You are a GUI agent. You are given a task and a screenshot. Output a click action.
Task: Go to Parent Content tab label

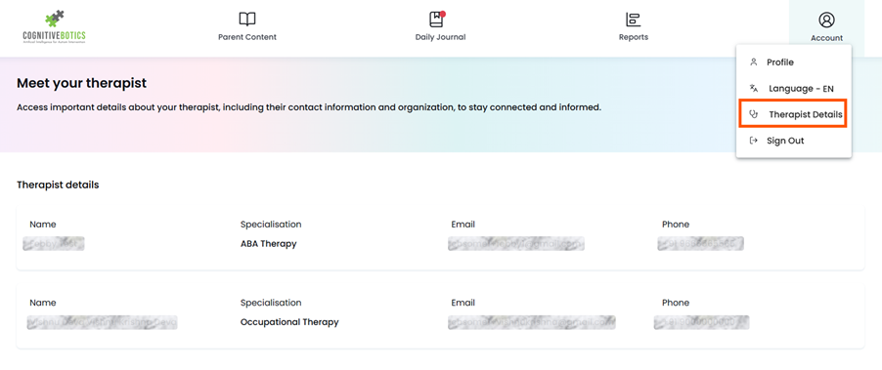coord(247,37)
